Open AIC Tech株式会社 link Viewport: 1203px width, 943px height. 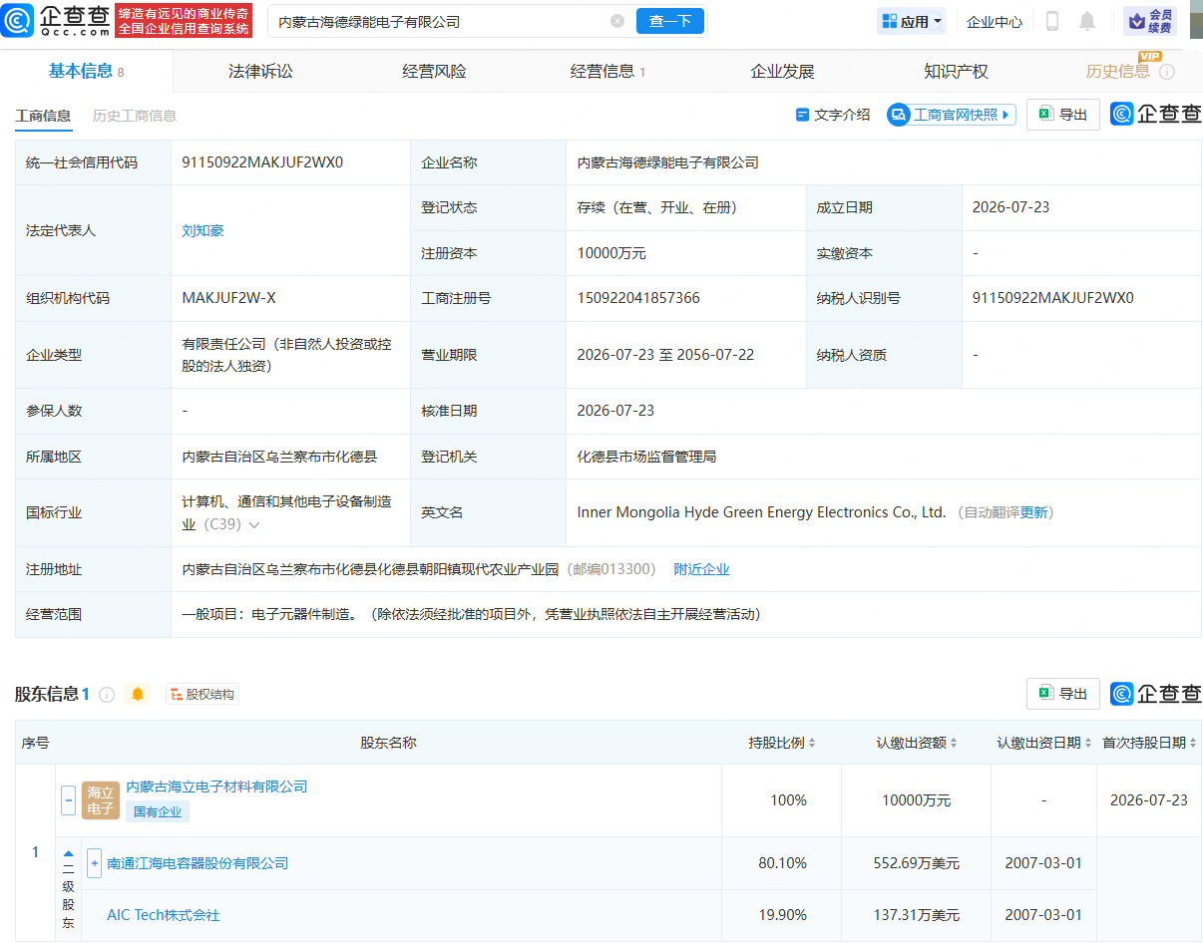164,915
